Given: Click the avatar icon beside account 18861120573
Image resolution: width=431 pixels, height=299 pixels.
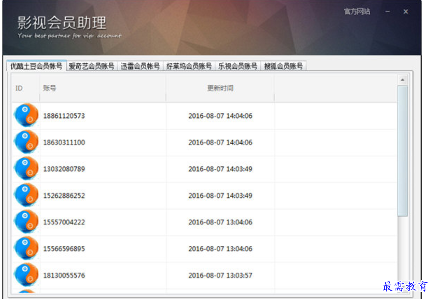Looking at the screenshot, I should (x=26, y=115).
